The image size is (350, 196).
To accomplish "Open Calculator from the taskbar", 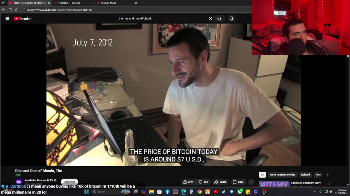I will coord(191,192).
